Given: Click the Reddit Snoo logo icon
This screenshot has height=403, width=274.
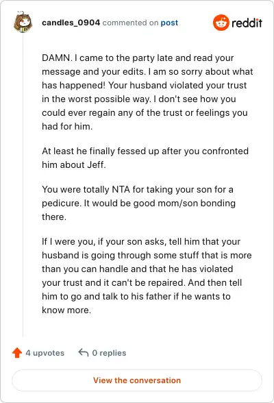Looking at the screenshot, I should pos(221,23).
